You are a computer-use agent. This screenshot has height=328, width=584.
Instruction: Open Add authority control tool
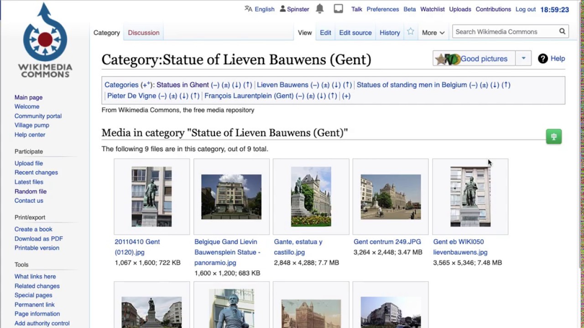click(x=42, y=323)
